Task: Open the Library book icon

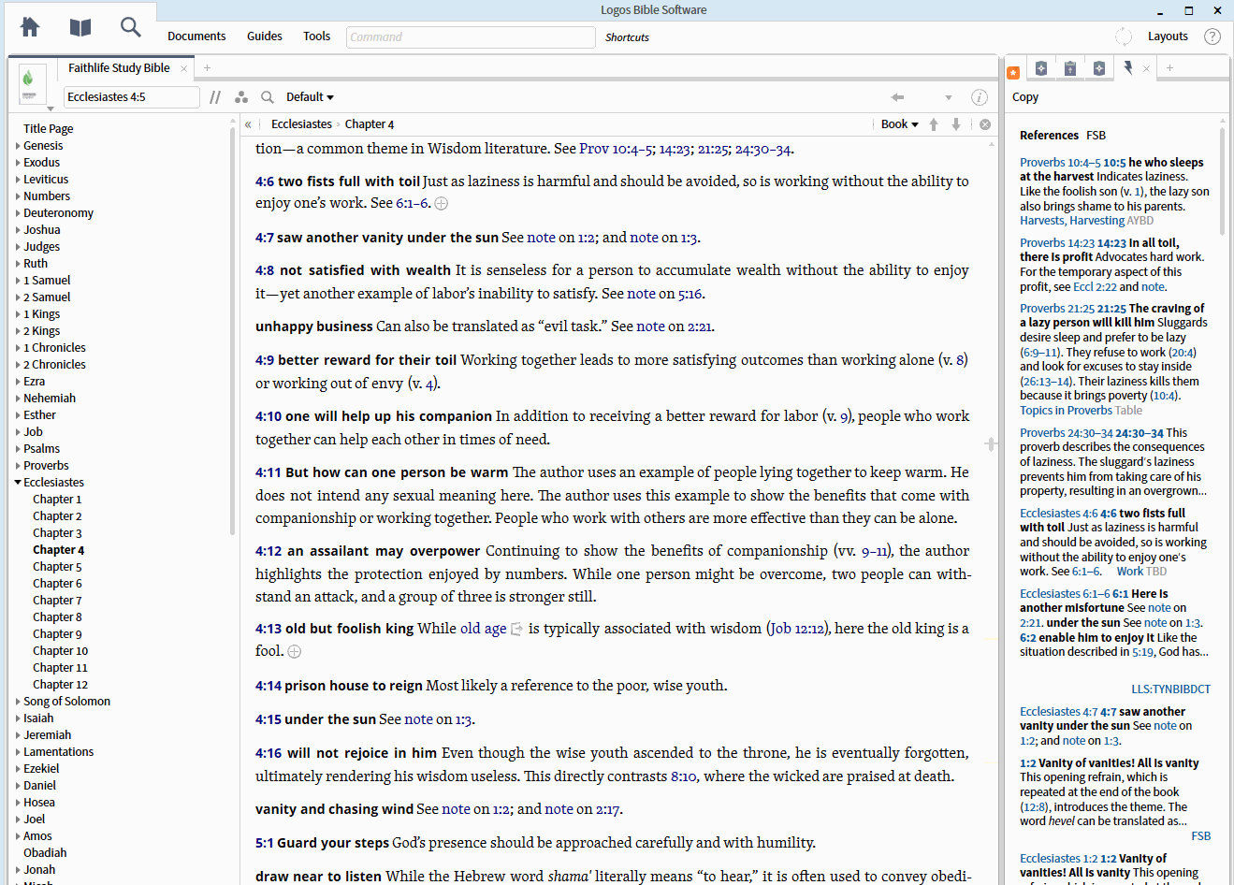Action: tap(80, 27)
